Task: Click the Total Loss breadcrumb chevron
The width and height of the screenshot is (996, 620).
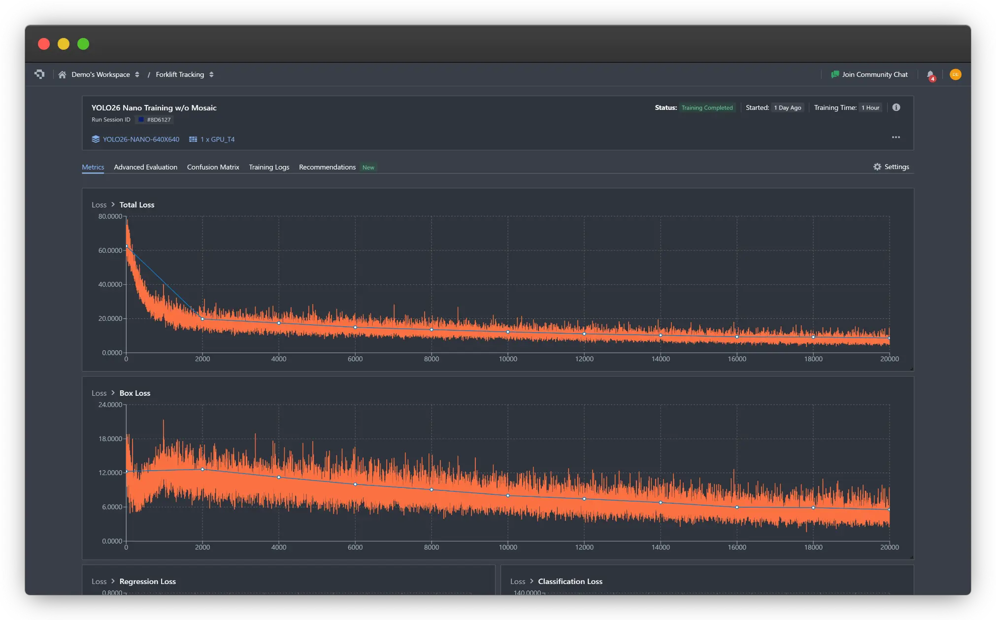Action: (x=113, y=205)
